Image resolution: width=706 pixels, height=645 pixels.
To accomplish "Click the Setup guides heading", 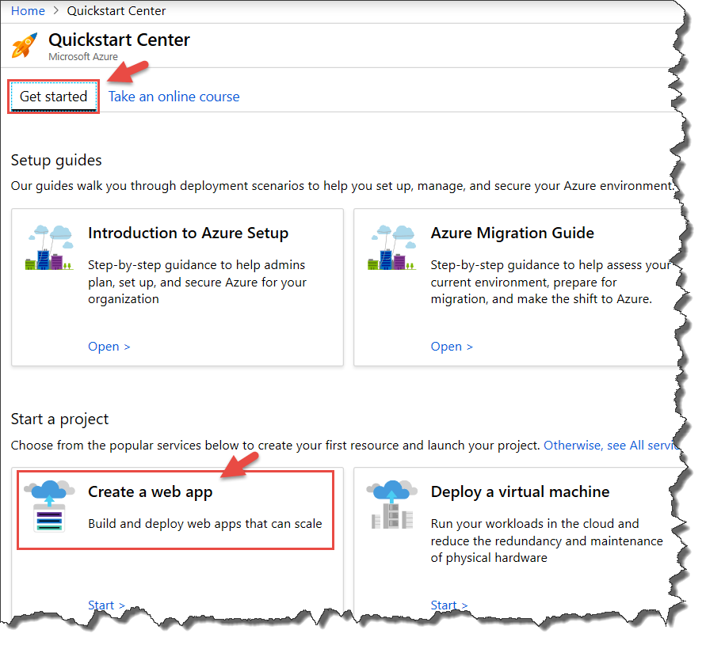I will [x=56, y=161].
